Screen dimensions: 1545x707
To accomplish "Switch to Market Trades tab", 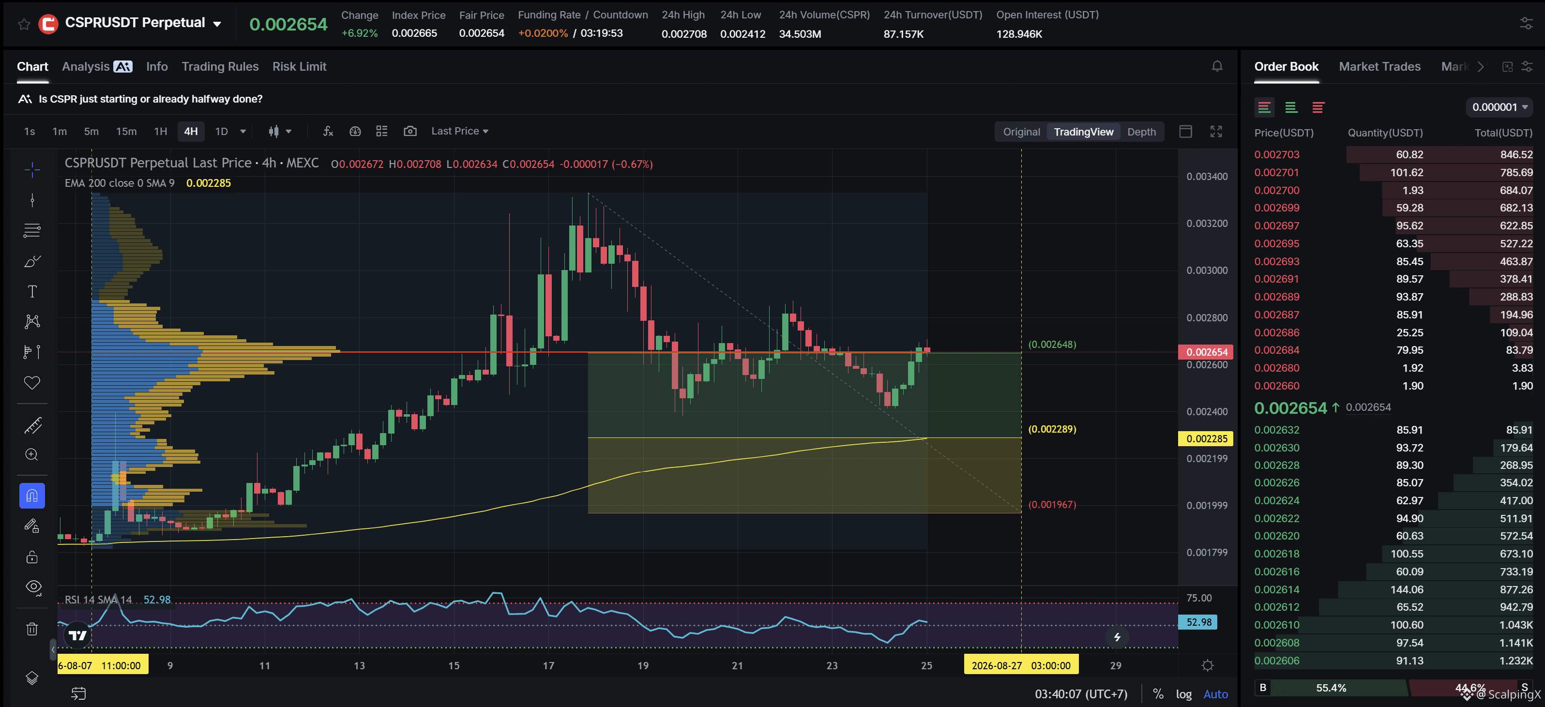I will pyautogui.click(x=1379, y=67).
